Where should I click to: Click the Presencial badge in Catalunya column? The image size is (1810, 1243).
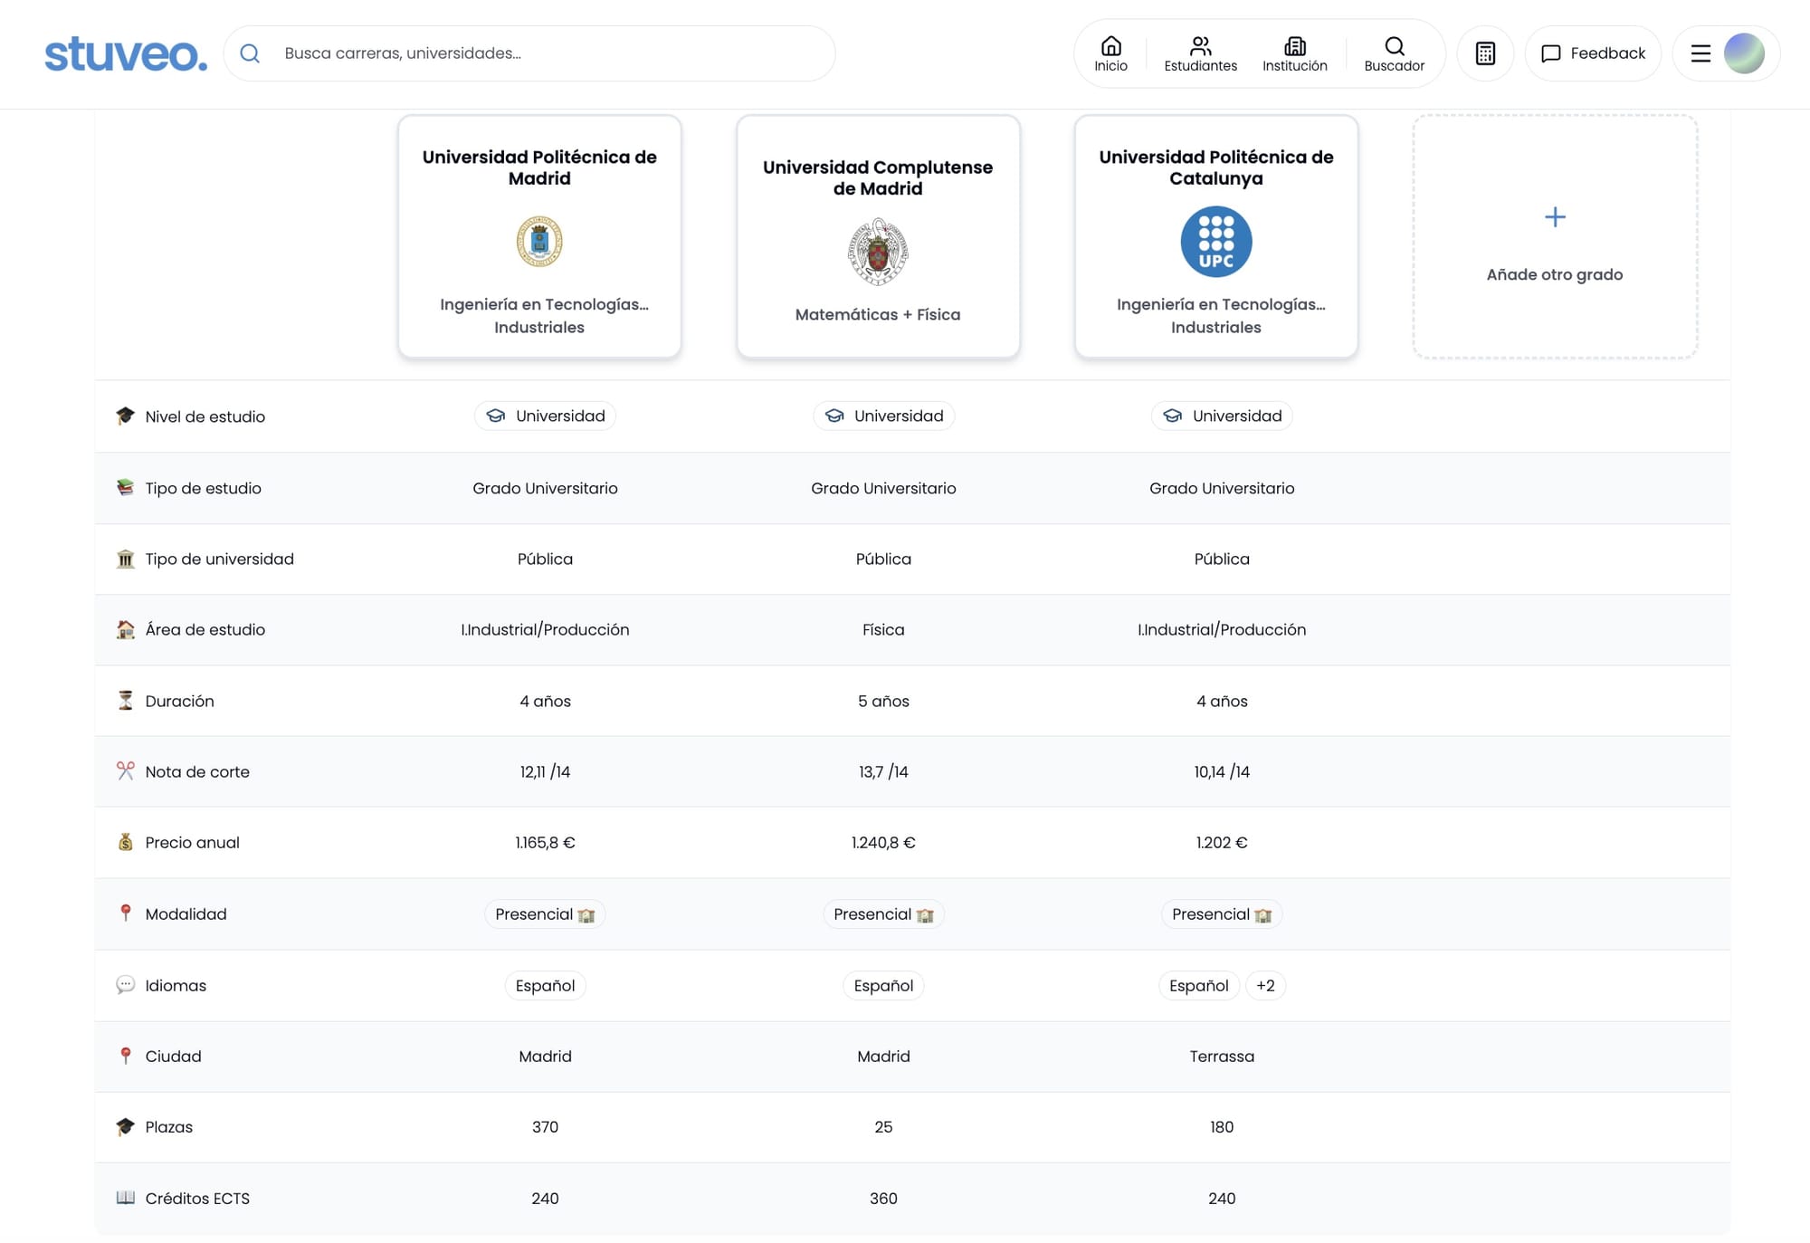pyautogui.click(x=1222, y=914)
